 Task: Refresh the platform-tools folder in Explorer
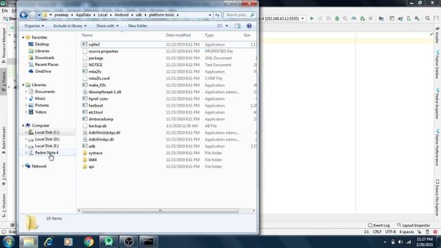tap(217, 15)
